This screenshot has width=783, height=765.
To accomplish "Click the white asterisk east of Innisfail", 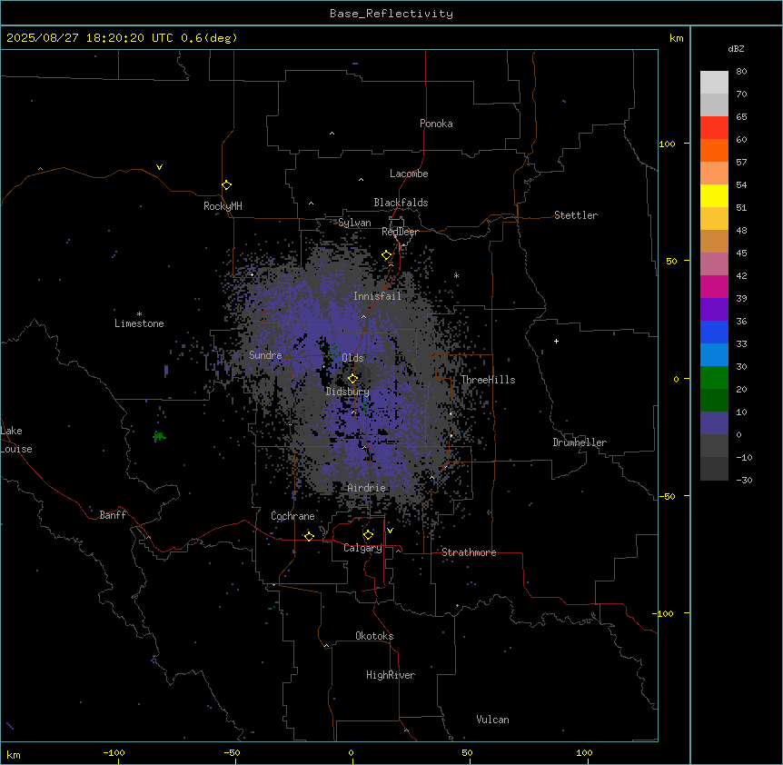I will (456, 275).
